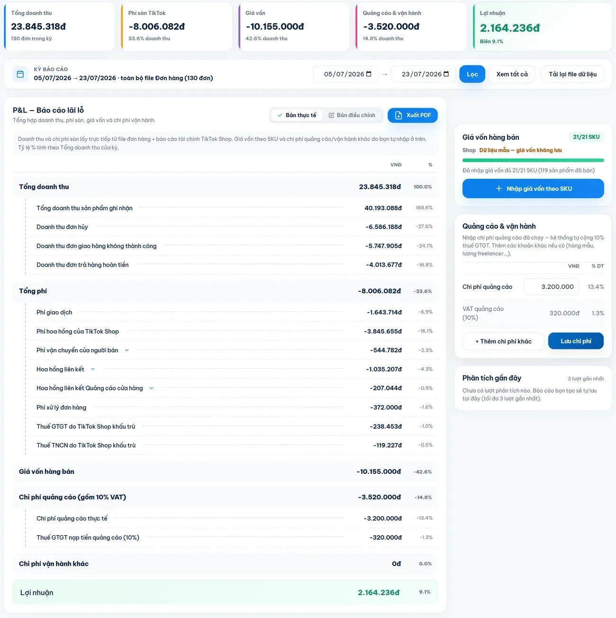The height and width of the screenshot is (618, 616).
Task: Open the start date calendar picker icon
Action: coord(369,74)
